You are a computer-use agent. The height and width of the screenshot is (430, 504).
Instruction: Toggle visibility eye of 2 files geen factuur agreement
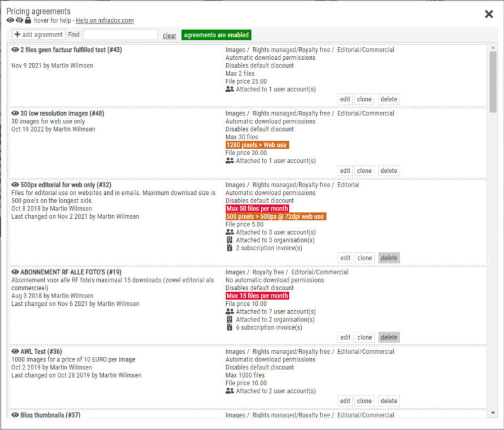coord(15,50)
